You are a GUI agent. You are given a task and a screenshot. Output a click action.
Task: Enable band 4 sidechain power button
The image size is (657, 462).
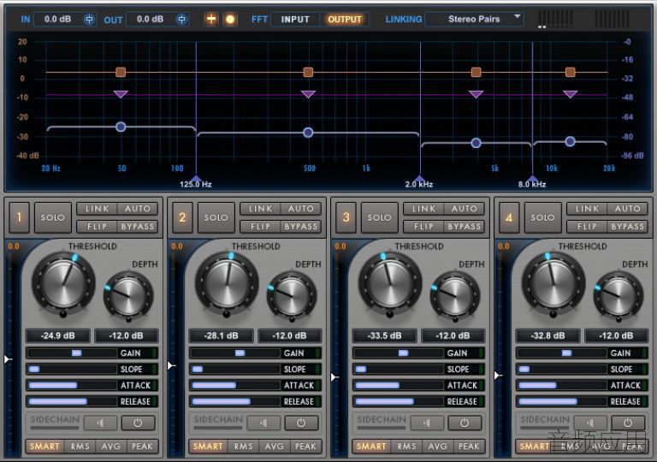click(628, 423)
